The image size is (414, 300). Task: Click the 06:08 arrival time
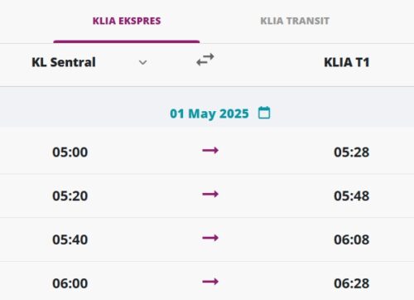[x=352, y=240]
